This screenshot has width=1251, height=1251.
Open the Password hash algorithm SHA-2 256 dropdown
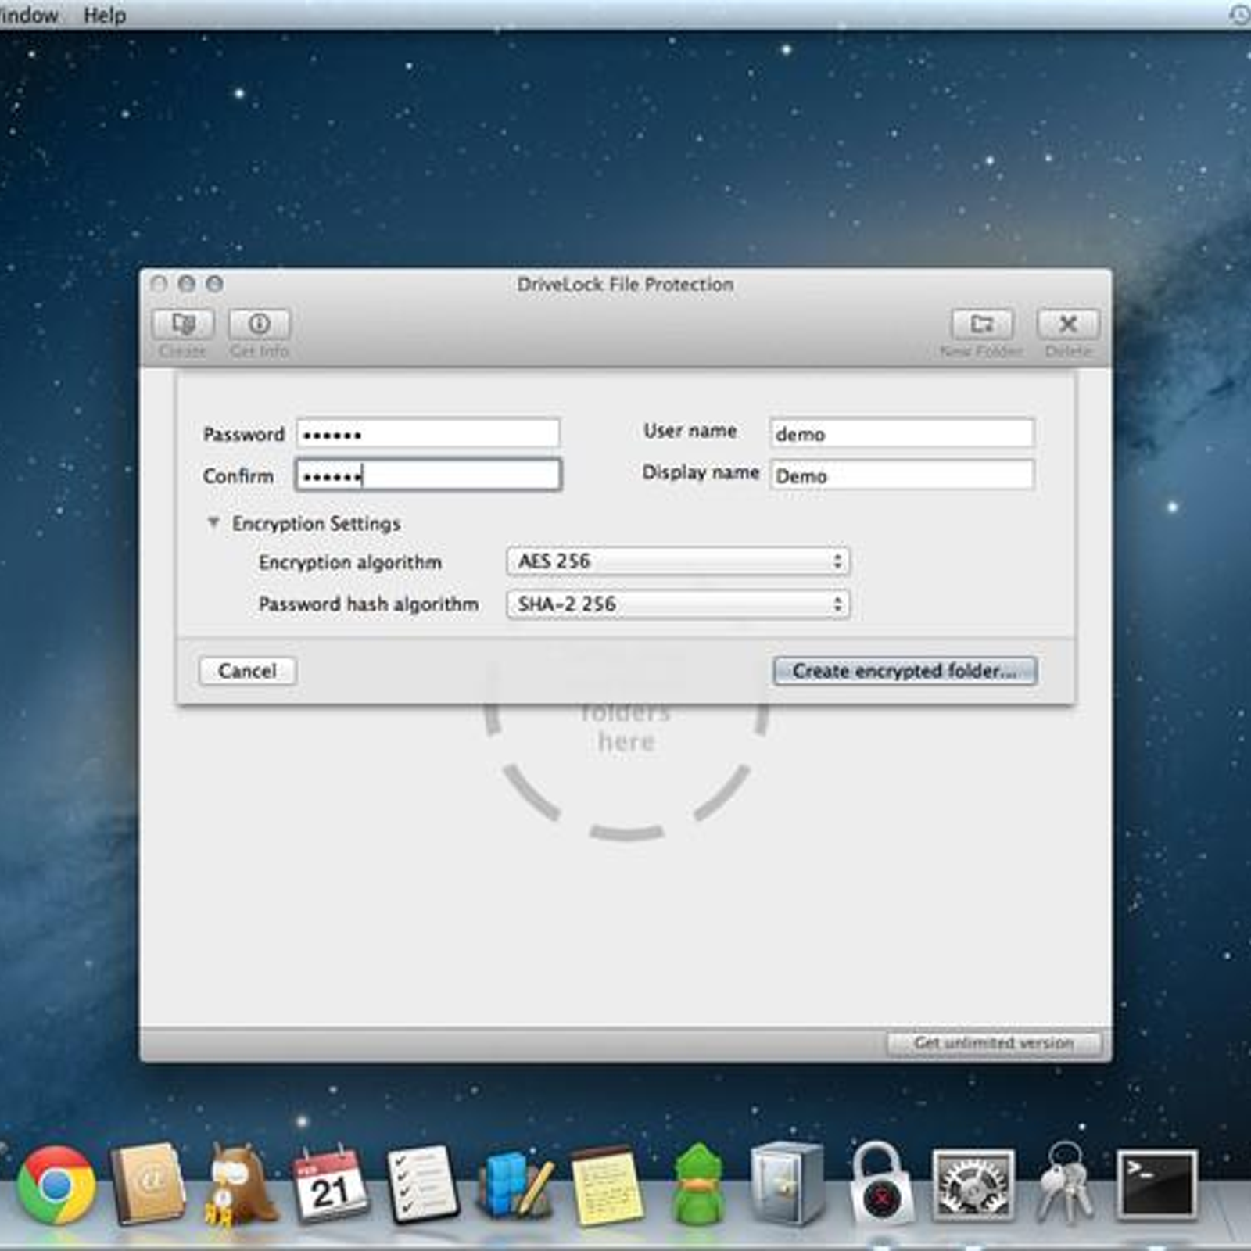tap(678, 604)
